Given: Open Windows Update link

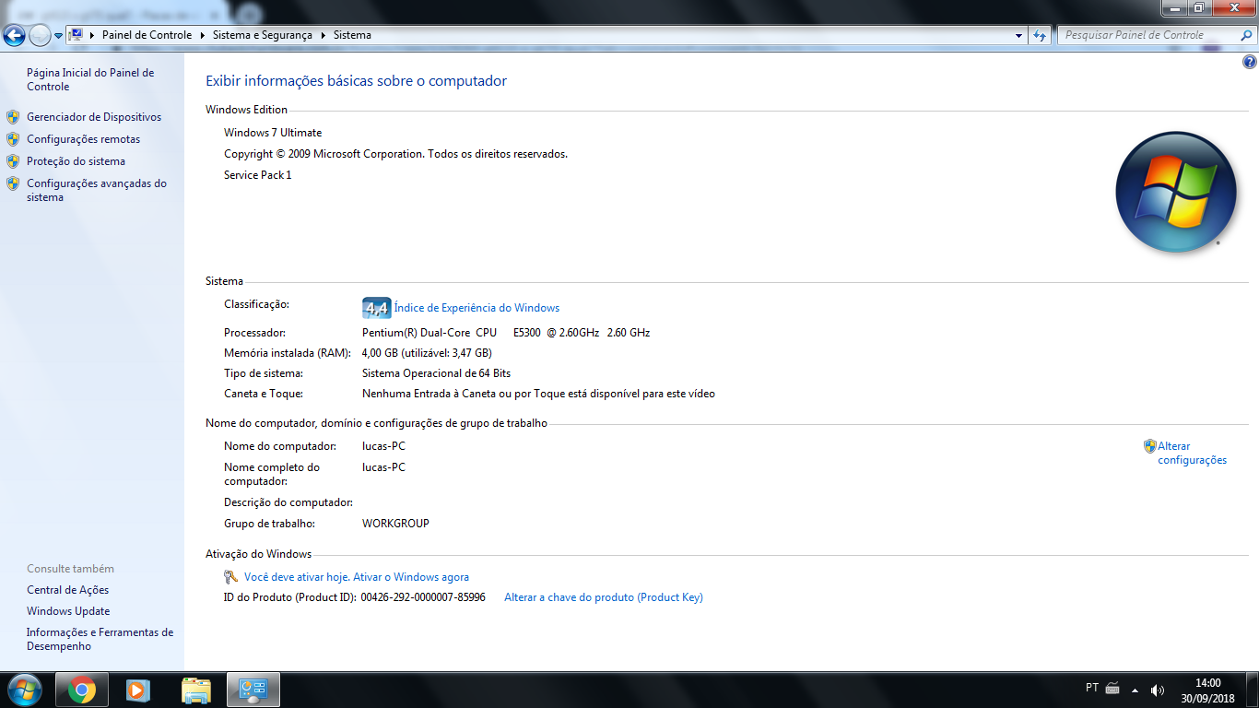Looking at the screenshot, I should coord(68,611).
